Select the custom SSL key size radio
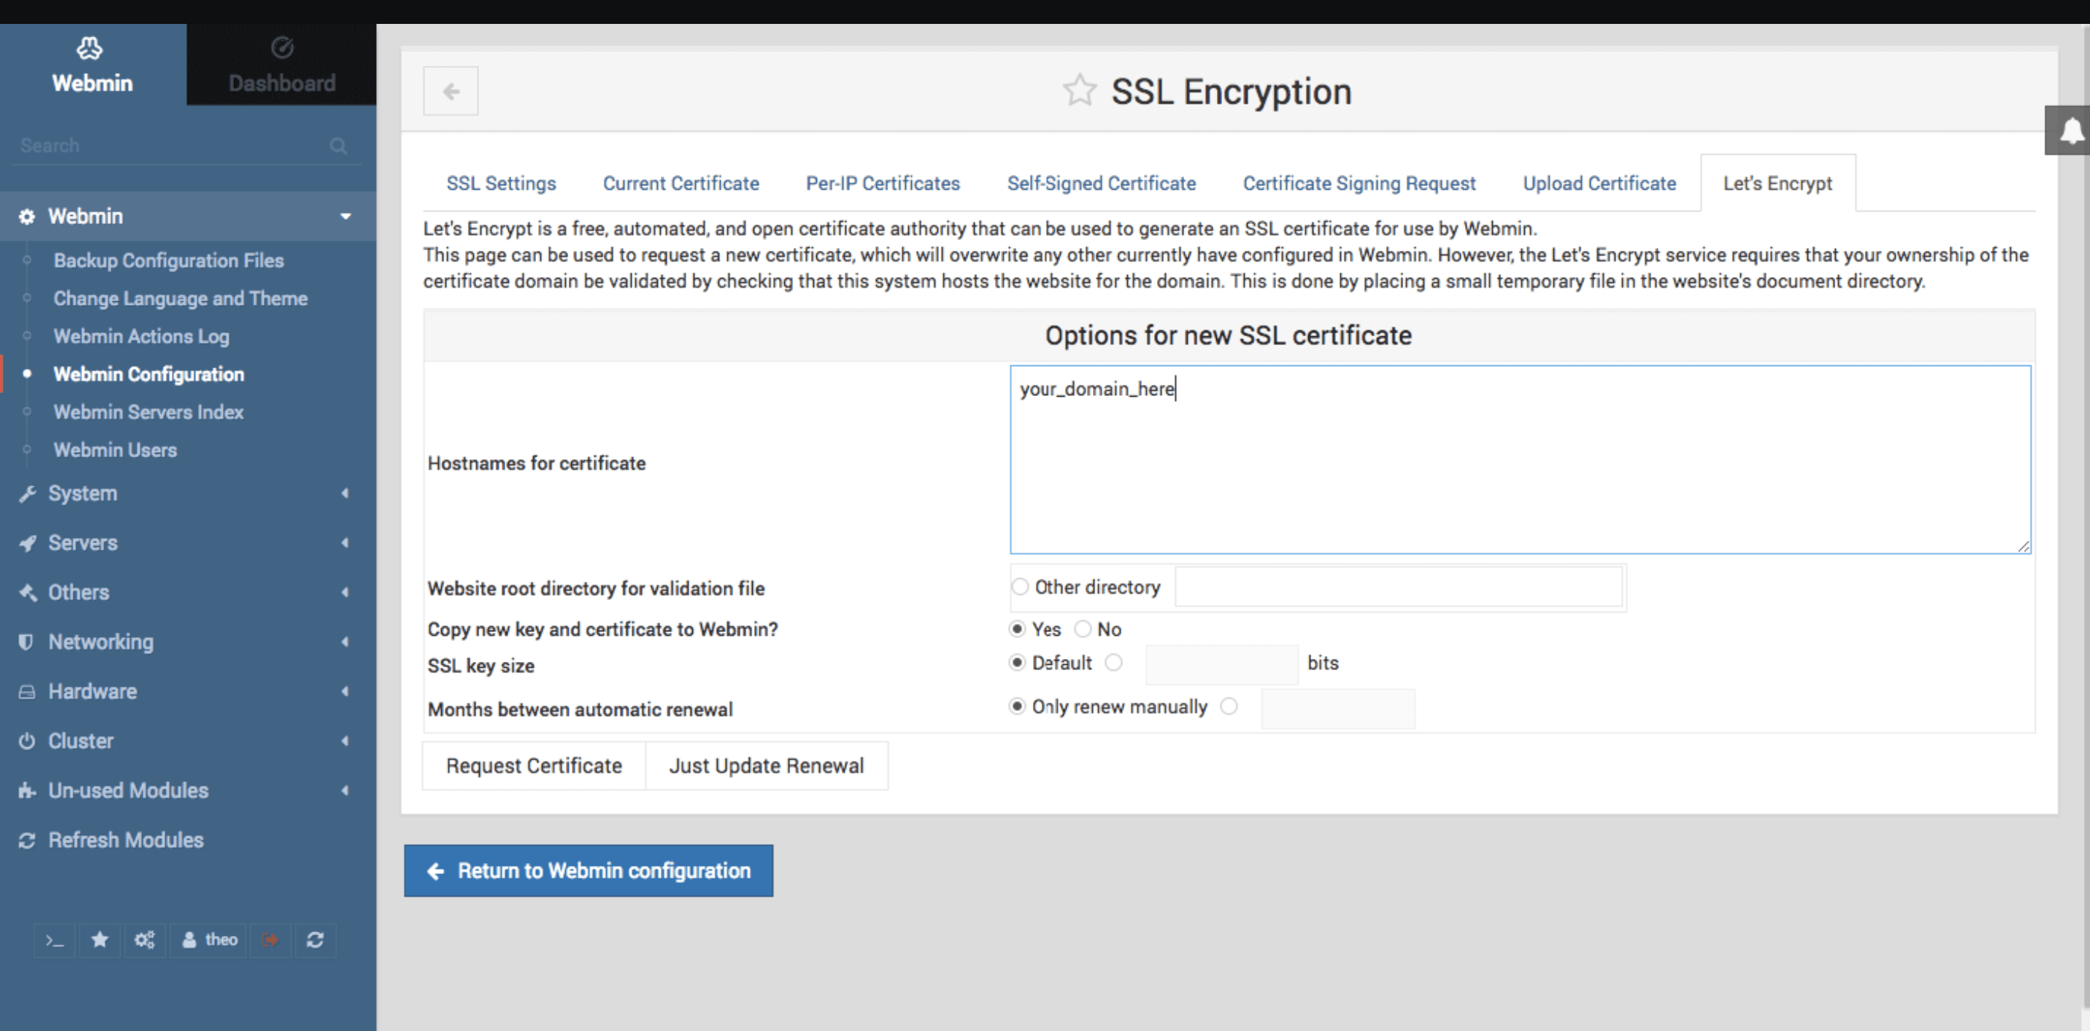This screenshot has height=1031, width=2090. click(1114, 663)
